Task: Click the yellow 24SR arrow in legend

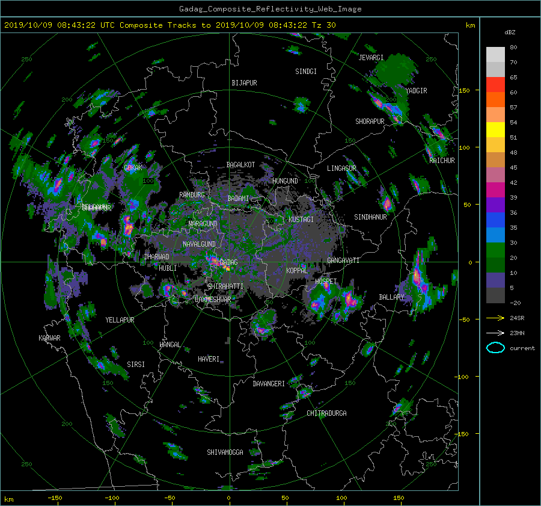Action: pos(495,318)
